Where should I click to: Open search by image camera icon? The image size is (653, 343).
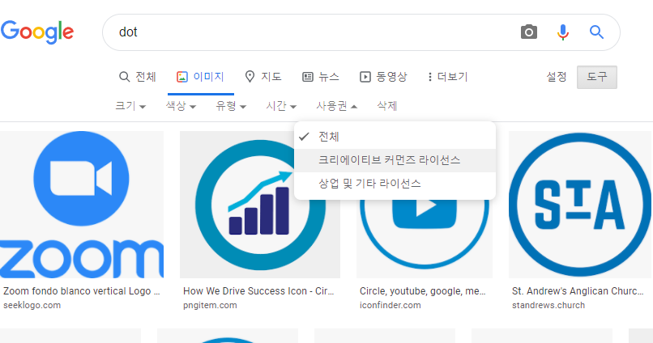point(529,32)
